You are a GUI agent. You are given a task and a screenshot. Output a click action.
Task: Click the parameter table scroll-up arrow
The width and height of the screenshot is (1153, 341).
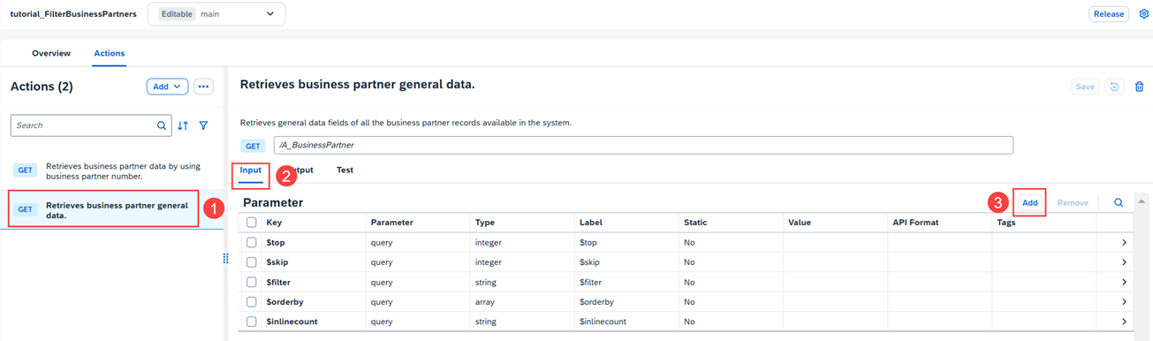(x=1142, y=202)
